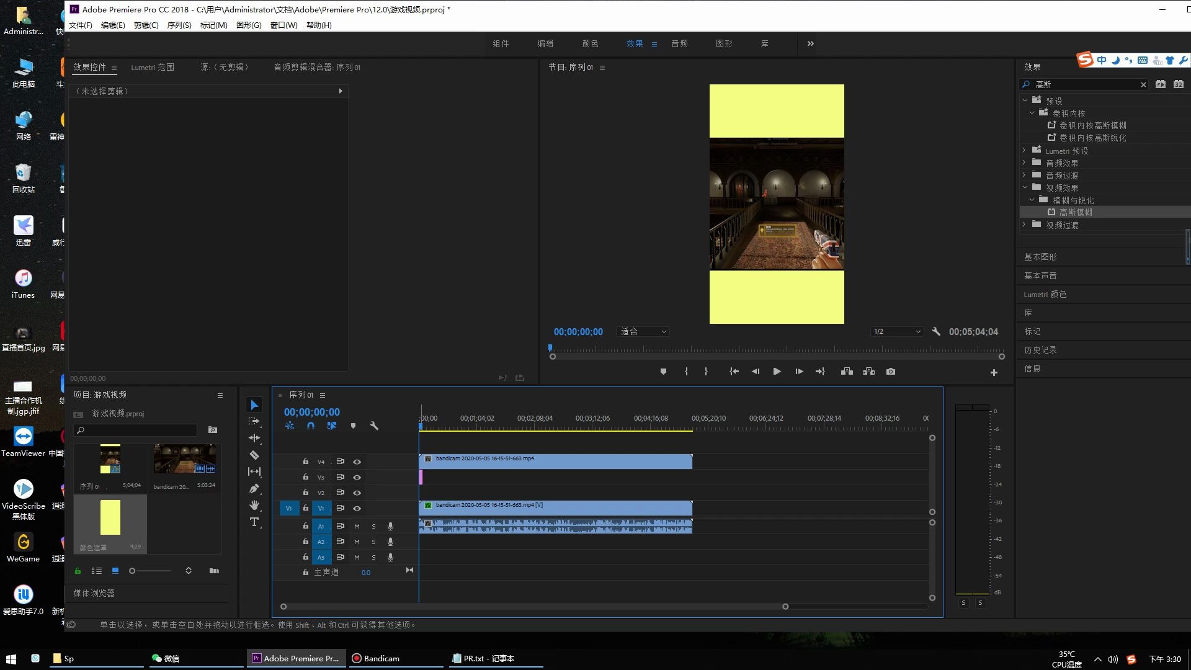
Task: Select the Razor tool
Action: coord(254,455)
